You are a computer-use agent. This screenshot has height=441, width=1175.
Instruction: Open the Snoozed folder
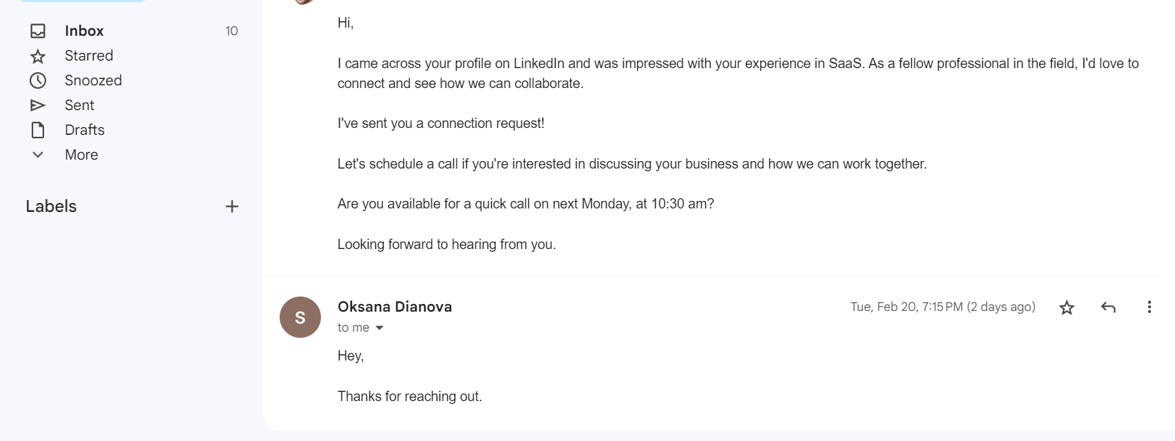[x=93, y=80]
